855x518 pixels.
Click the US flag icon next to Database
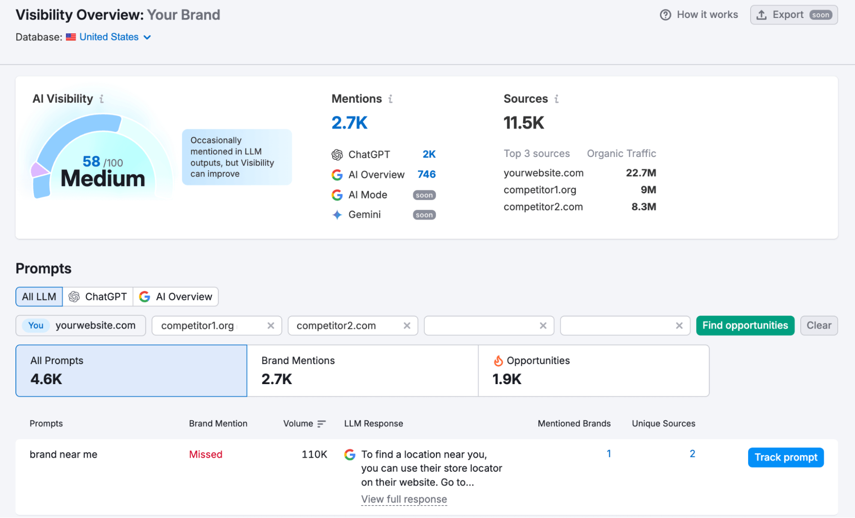71,37
